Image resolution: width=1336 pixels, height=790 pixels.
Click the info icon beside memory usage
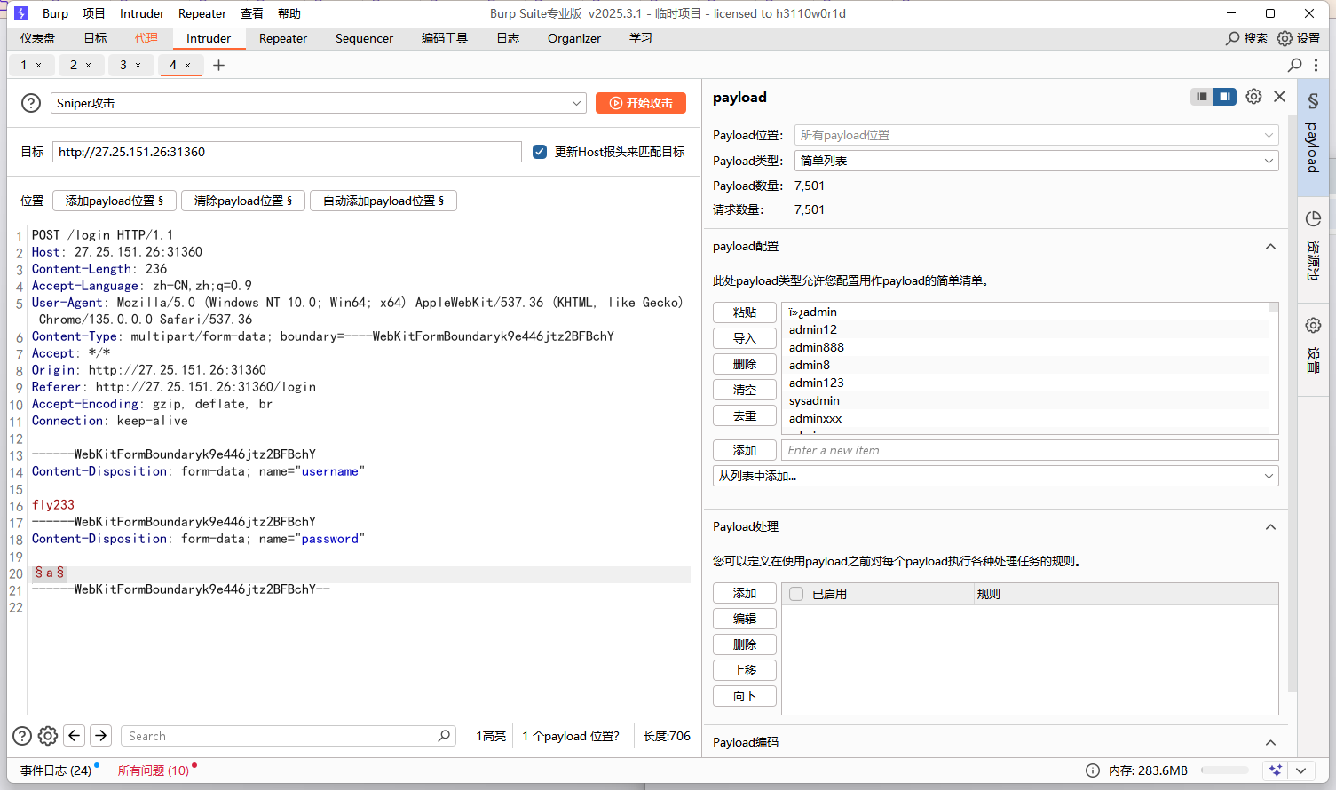click(x=1093, y=770)
